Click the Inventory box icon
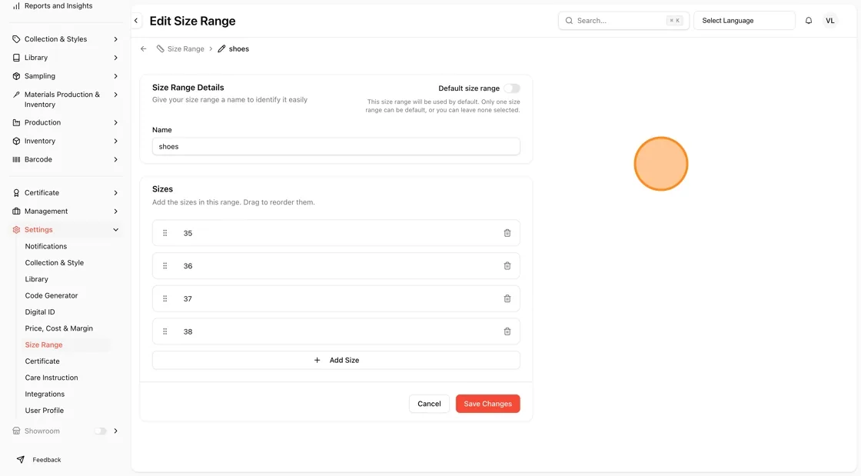The height and width of the screenshot is (476, 861). [16, 141]
